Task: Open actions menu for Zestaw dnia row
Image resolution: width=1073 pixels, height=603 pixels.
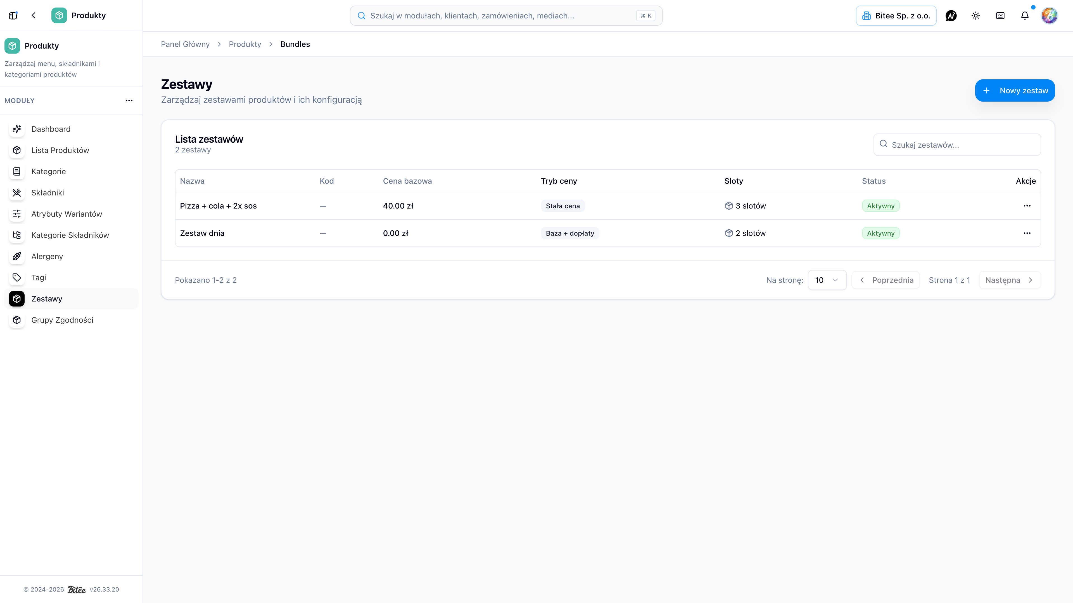Action: (x=1027, y=233)
